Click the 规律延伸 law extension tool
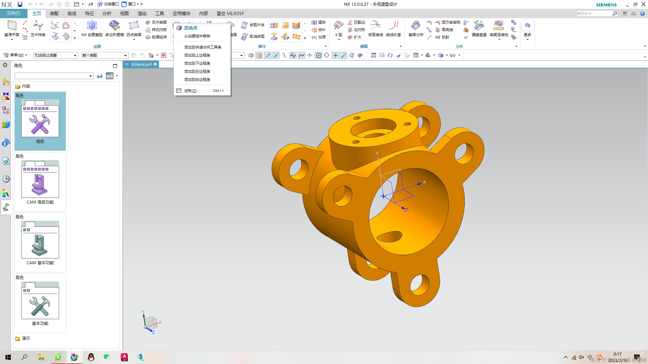Screen dimensions: 648x364 pos(156,37)
